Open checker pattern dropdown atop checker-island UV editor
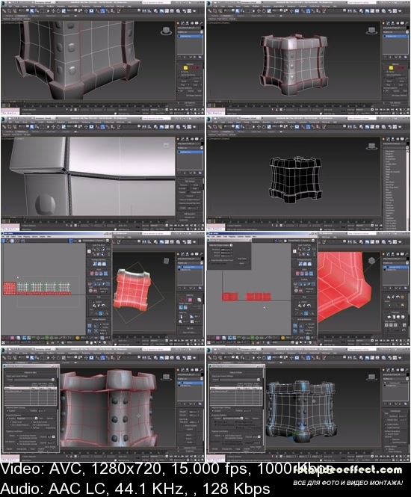 pyautogui.click(x=96, y=241)
